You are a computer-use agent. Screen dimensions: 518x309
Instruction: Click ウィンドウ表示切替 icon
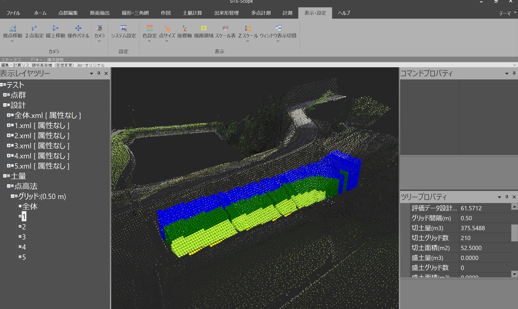(278, 28)
